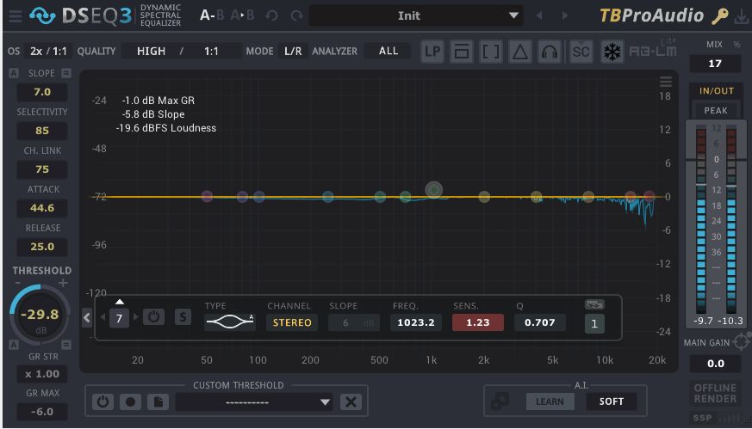This screenshot has width=752, height=429.
Task: Edit SENS. value 1.23
Action: coord(478,322)
